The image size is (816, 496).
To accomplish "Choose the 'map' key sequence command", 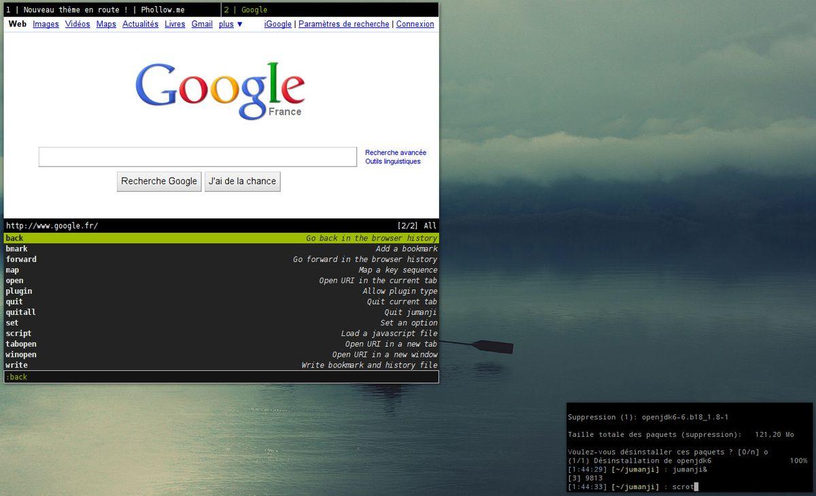I will coord(222,270).
